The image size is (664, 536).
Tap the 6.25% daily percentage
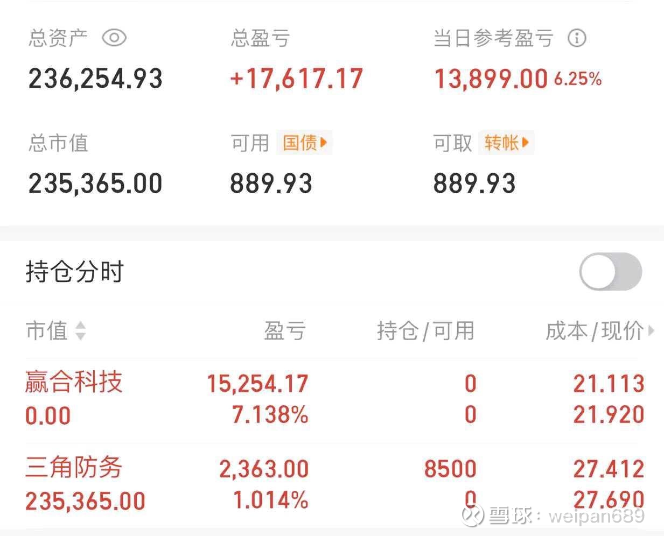coord(577,79)
